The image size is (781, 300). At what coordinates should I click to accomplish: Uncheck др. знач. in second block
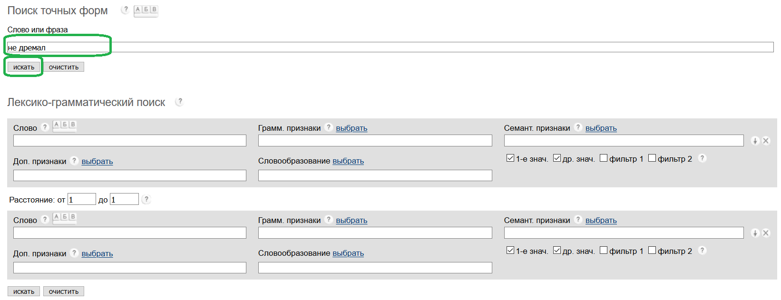click(x=557, y=251)
